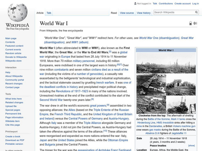Open Battle of the Somme caption link

click(159, 119)
